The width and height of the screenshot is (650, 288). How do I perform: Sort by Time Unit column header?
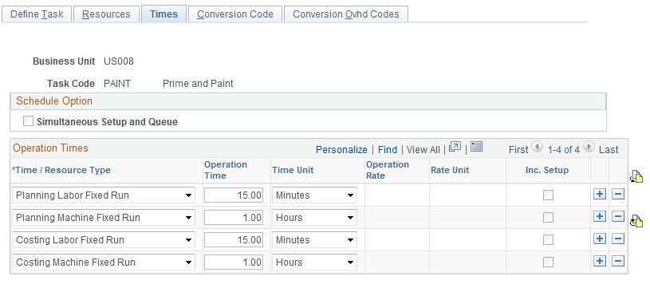coord(293,170)
